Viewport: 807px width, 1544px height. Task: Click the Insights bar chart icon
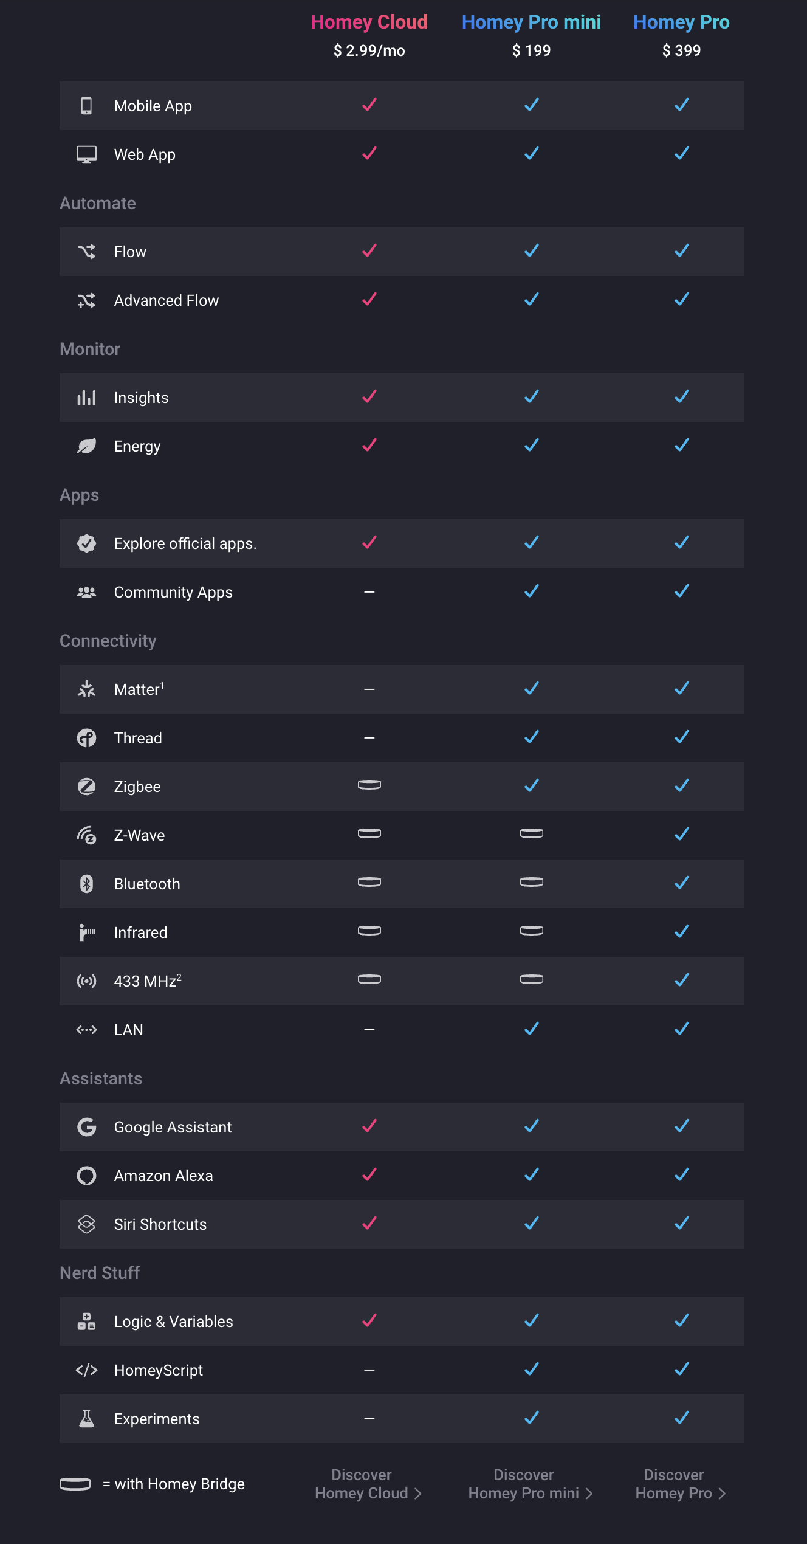point(86,398)
